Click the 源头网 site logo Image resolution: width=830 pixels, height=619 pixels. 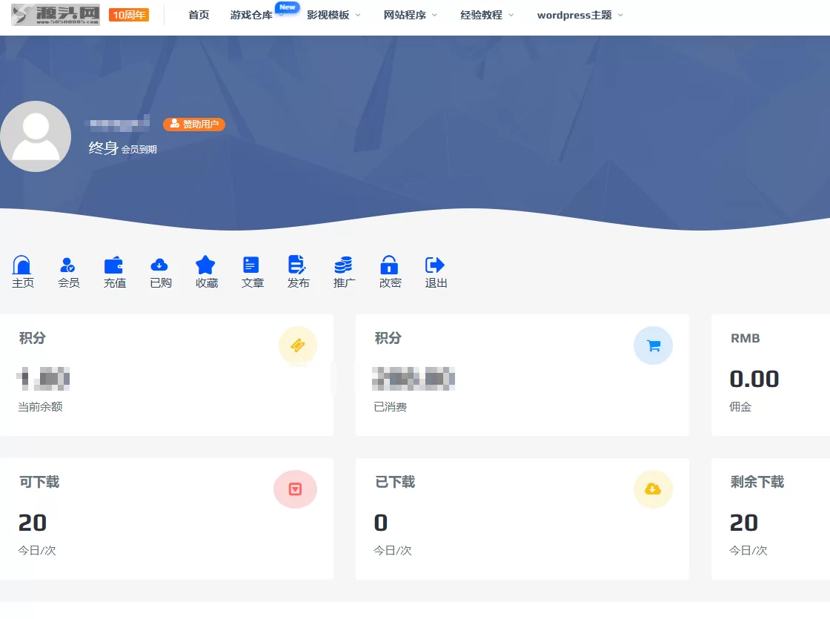click(x=56, y=15)
